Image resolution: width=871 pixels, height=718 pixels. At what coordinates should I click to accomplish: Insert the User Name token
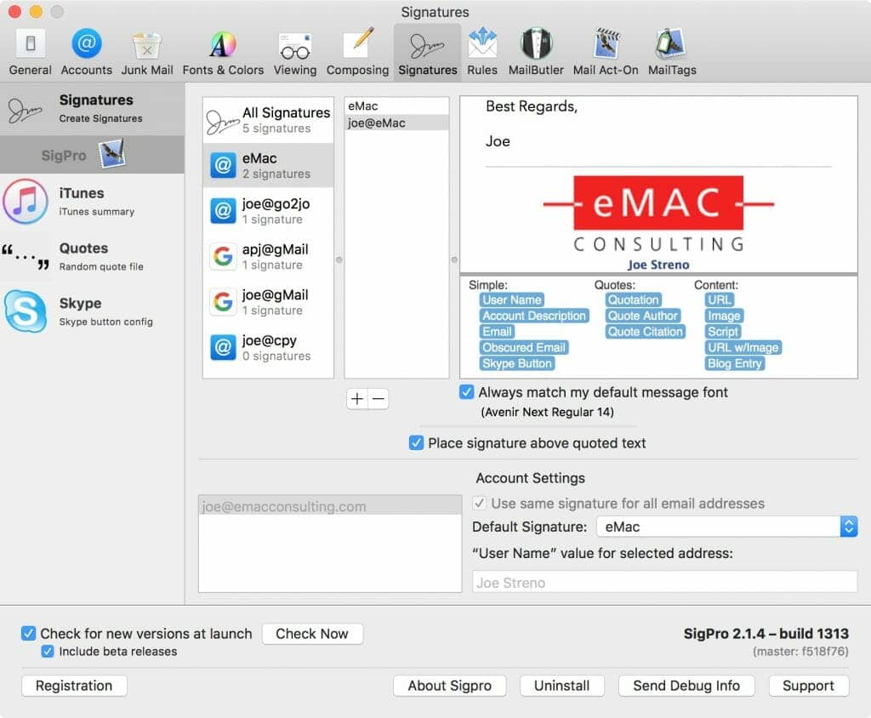point(511,300)
